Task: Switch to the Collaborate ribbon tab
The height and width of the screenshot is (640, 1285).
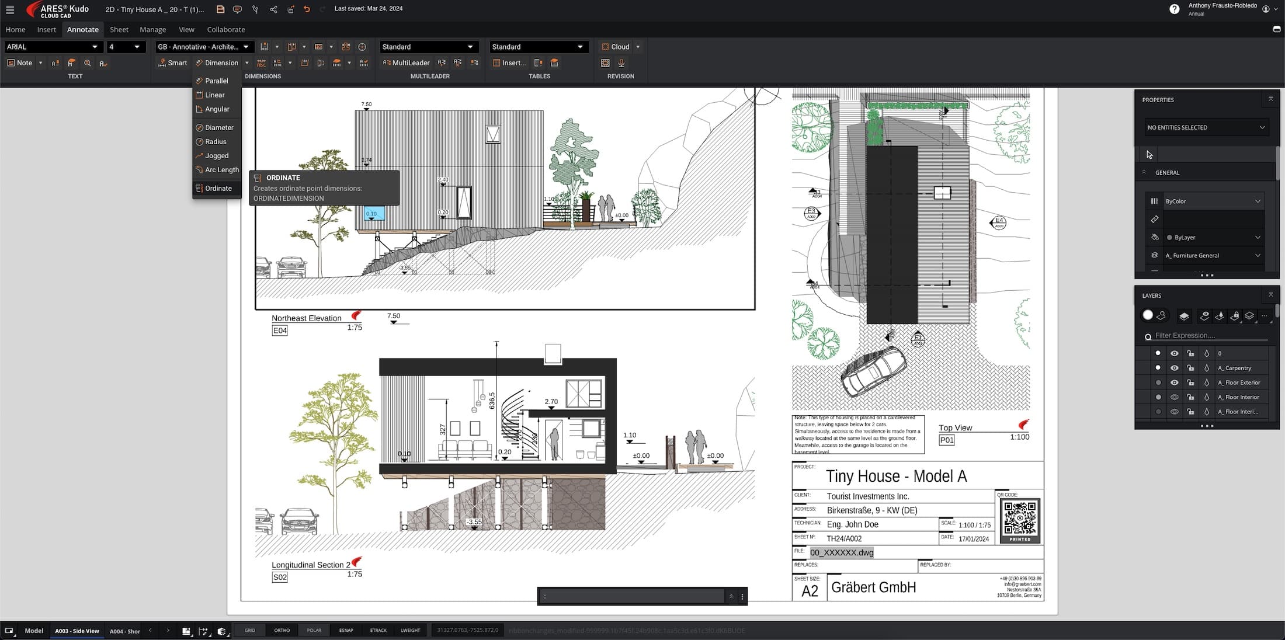Action: [225, 30]
